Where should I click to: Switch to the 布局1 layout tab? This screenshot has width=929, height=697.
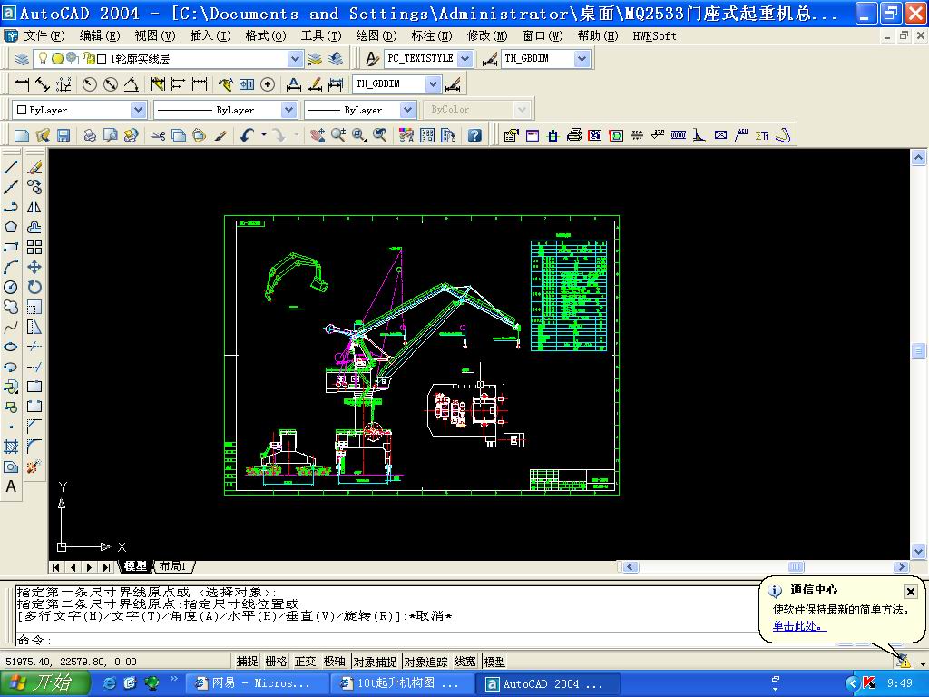tap(172, 566)
